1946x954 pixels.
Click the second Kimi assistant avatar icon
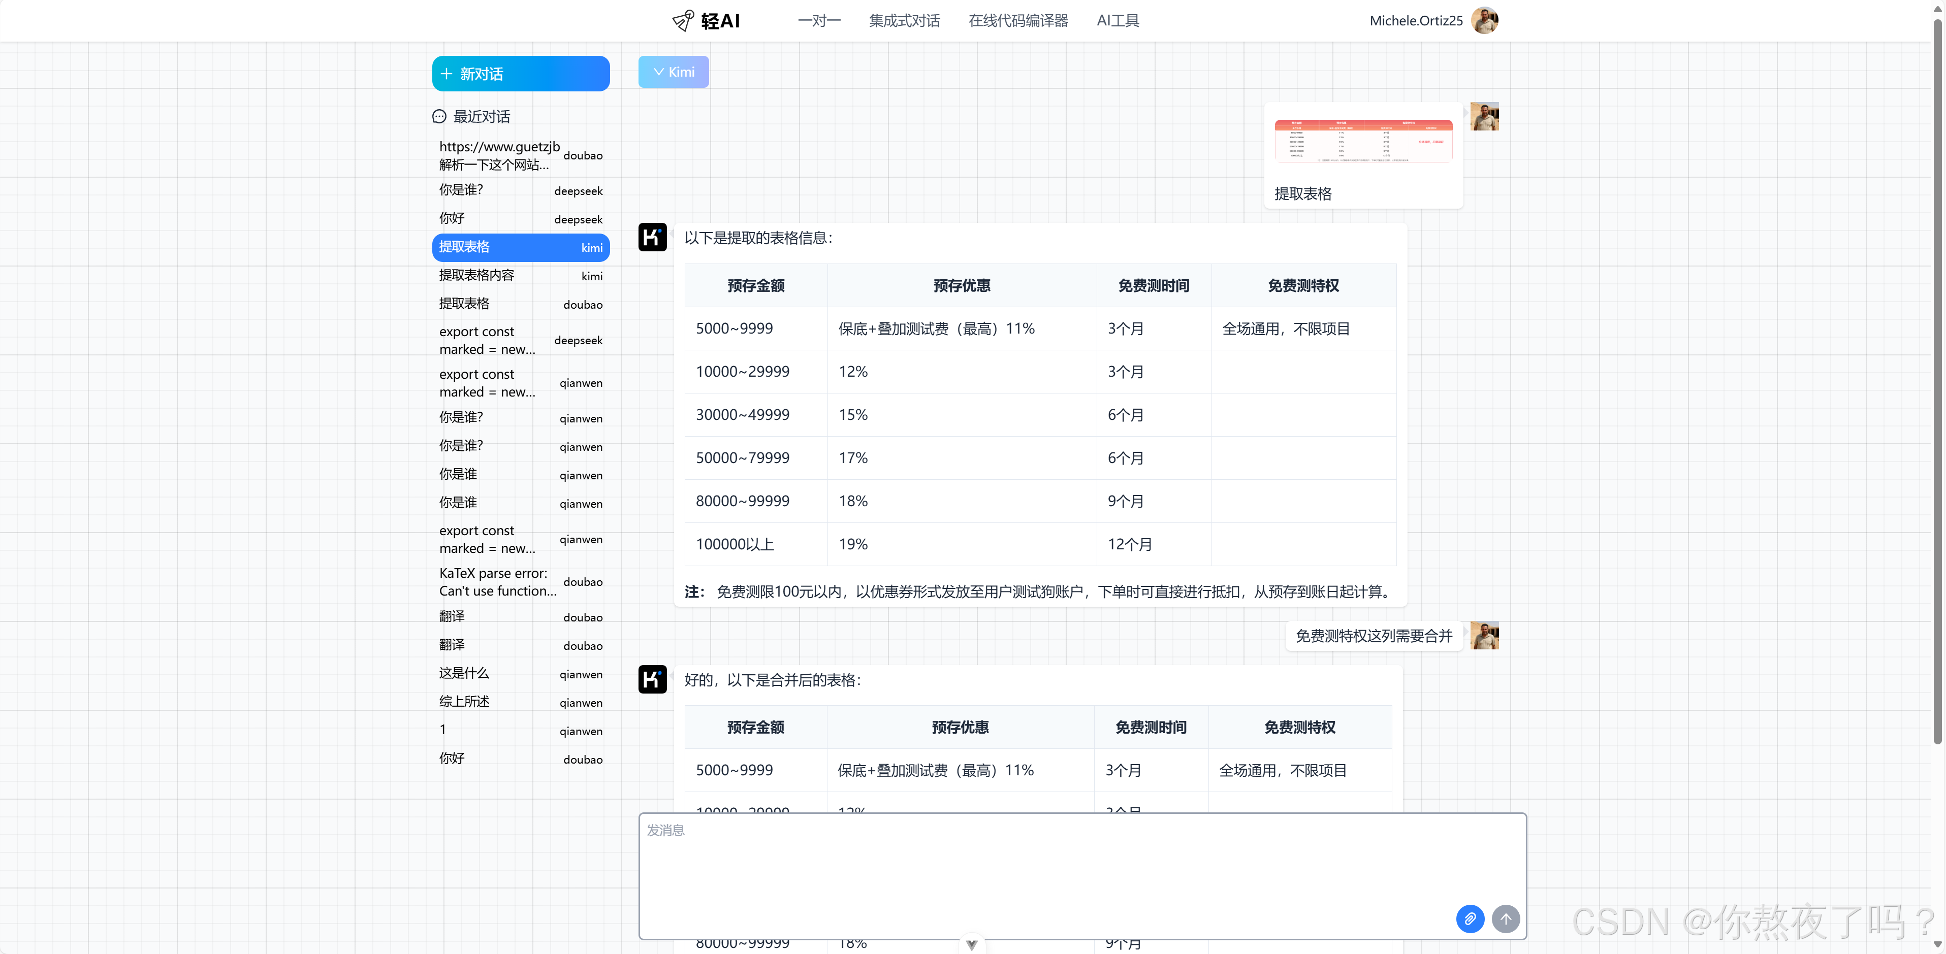[x=652, y=679]
